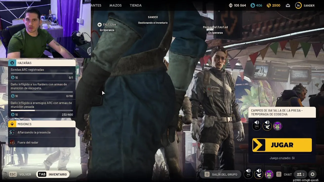Click the gold token icon next to 2500
The width and height of the screenshot is (324, 182).
coord(269,5)
